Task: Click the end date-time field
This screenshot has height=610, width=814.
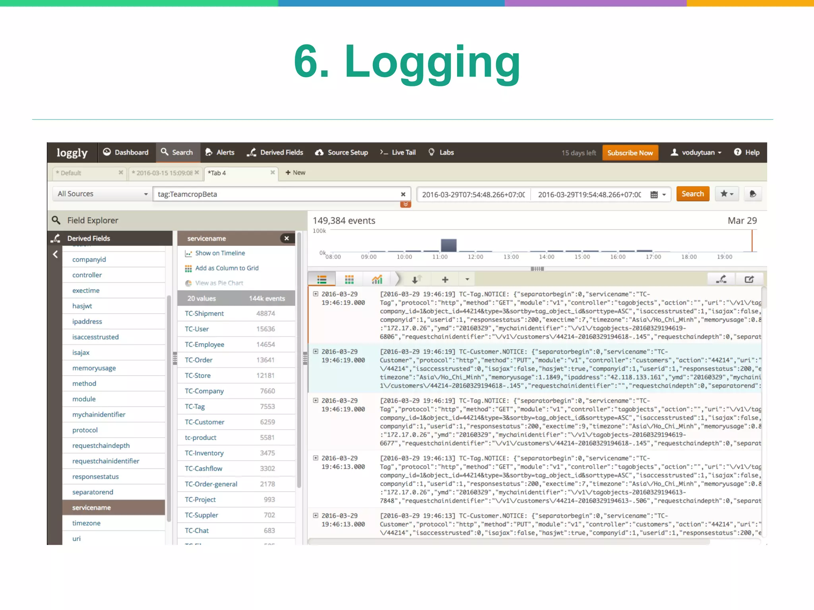Action: tap(589, 195)
